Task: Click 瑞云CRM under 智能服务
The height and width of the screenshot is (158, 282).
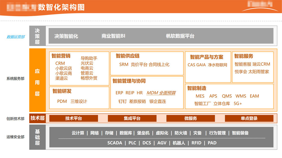Action: [x=261, y=64]
